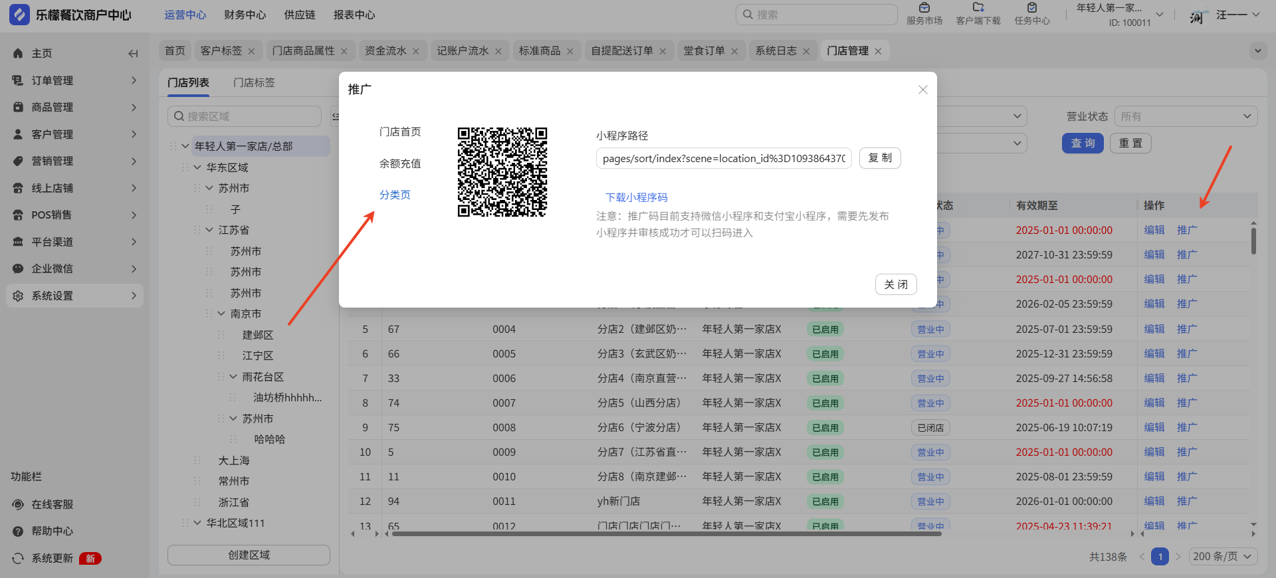1276x578 pixels.
Task: Click the 重置 button
Action: pyautogui.click(x=1130, y=143)
